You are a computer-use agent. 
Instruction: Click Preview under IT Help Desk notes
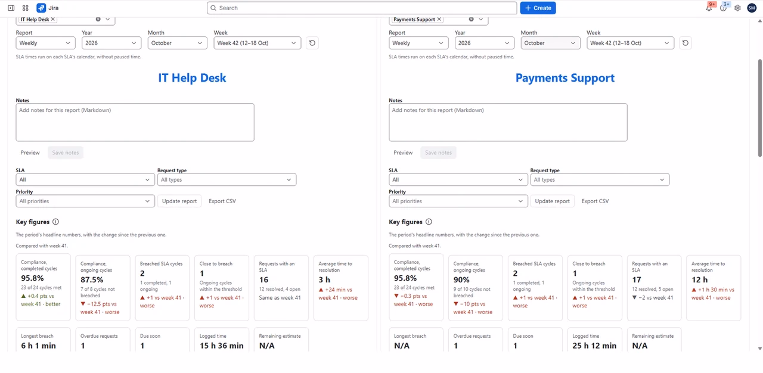30,153
